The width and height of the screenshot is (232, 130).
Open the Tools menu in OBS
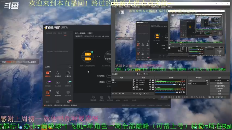pos(163,7)
